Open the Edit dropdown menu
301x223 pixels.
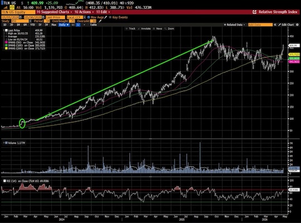pyautogui.click(x=103, y=12)
